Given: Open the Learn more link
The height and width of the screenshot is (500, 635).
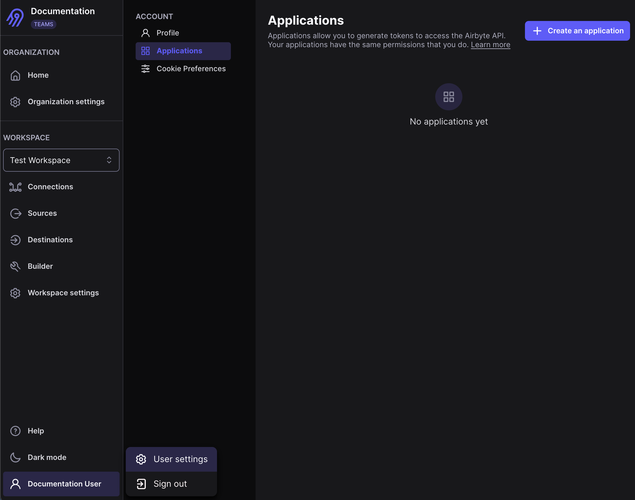Looking at the screenshot, I should pyautogui.click(x=490, y=44).
